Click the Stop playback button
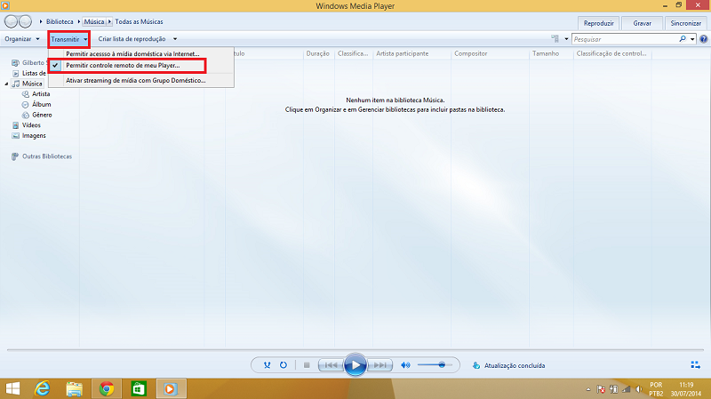Viewport: 711px width, 399px height. tap(307, 365)
